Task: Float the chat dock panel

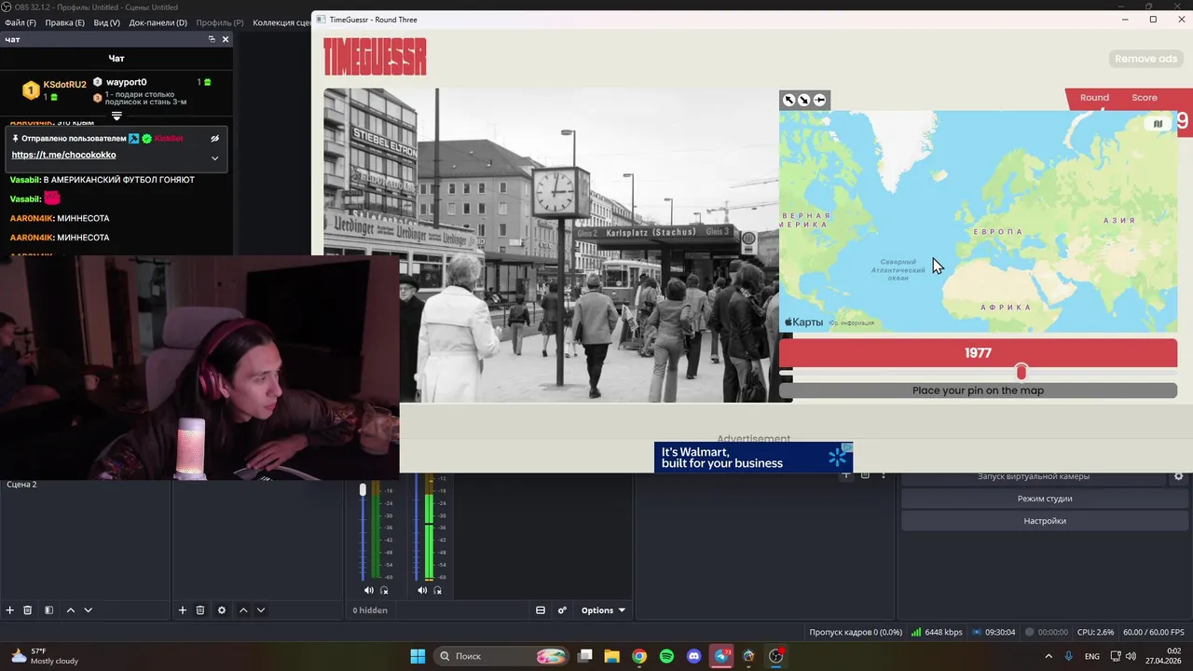Action: [x=212, y=39]
